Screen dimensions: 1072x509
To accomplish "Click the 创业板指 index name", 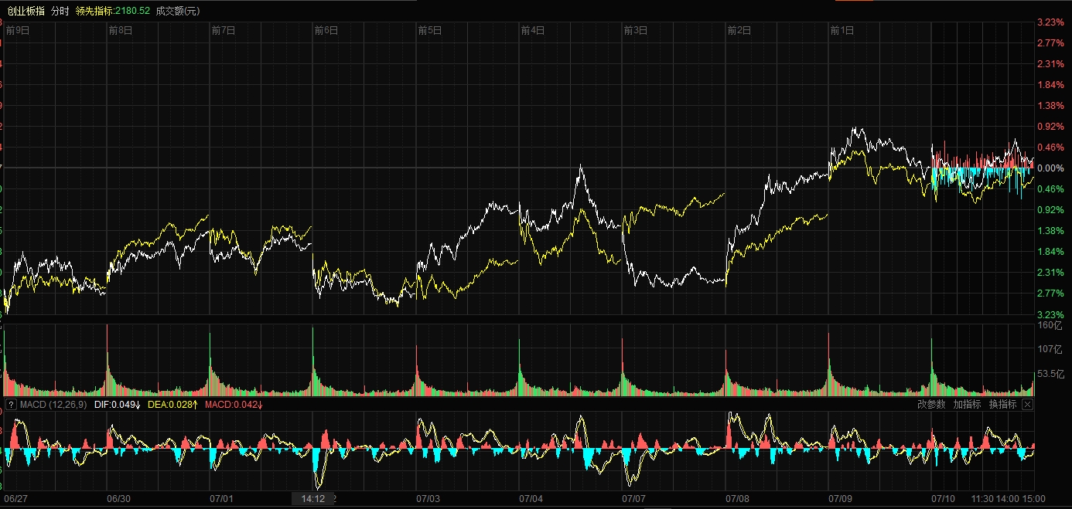I will pyautogui.click(x=26, y=11).
